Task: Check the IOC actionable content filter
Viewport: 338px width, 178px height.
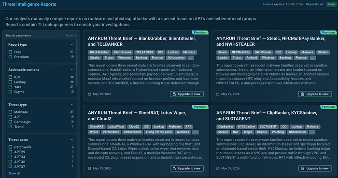Action: click(x=10, y=77)
